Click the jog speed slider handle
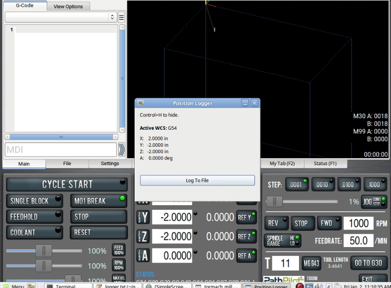Viewport: 391px width, 288px height. (275, 202)
